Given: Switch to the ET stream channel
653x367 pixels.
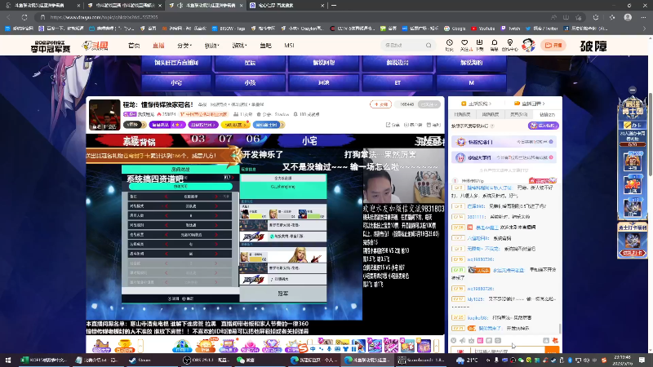Looking at the screenshot, I should click(398, 83).
